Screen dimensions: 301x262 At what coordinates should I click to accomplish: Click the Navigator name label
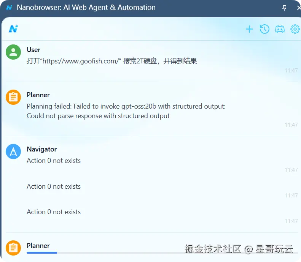pyautogui.click(x=42, y=149)
